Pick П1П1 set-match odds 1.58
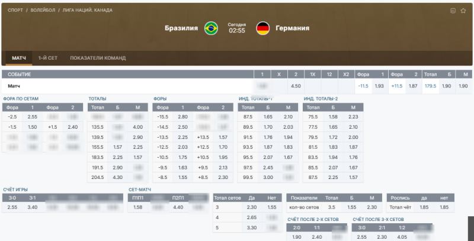474x241 pixels. (138, 207)
